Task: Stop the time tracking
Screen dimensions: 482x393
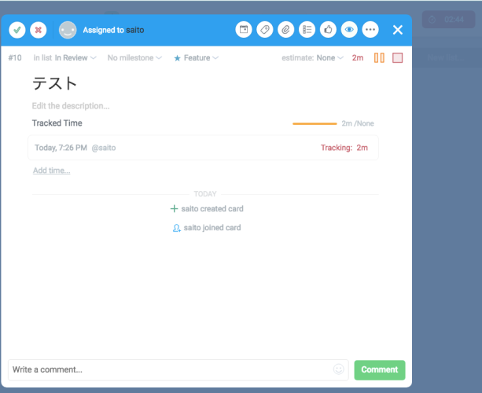Action: 397,57
